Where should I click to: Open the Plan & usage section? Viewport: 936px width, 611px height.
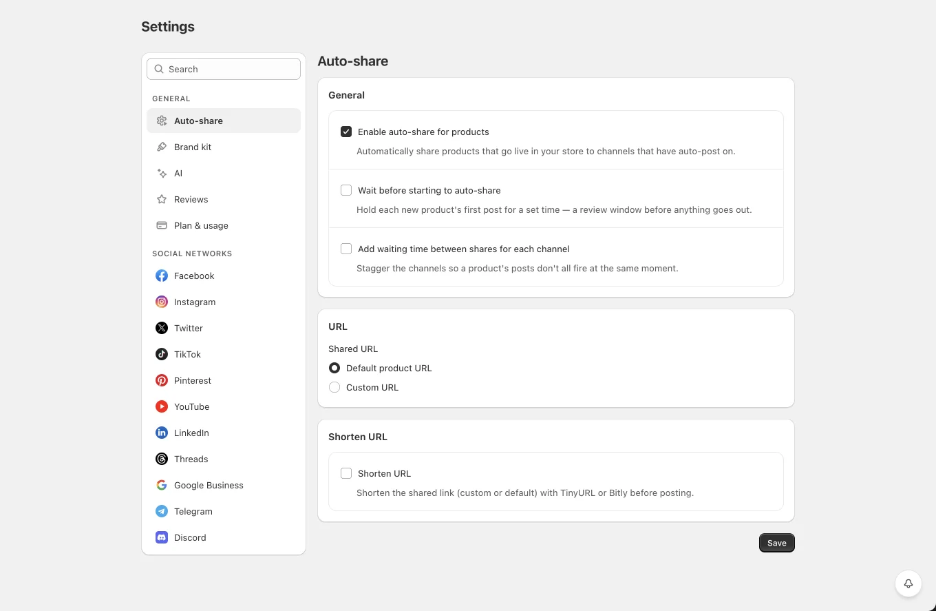point(224,225)
